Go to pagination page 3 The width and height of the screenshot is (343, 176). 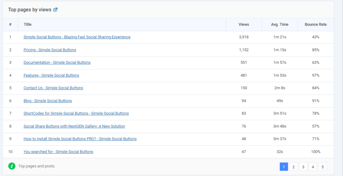click(303, 167)
